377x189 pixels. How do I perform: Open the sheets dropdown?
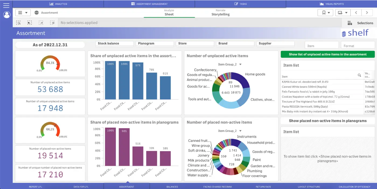343,12
